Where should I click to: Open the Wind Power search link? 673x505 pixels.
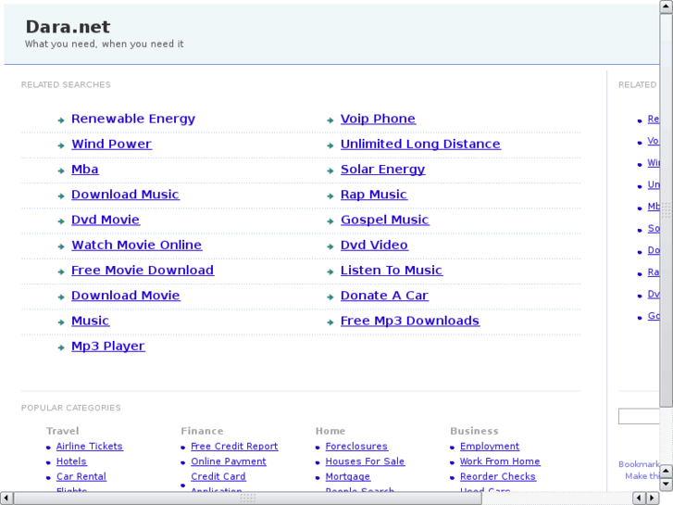111,145
